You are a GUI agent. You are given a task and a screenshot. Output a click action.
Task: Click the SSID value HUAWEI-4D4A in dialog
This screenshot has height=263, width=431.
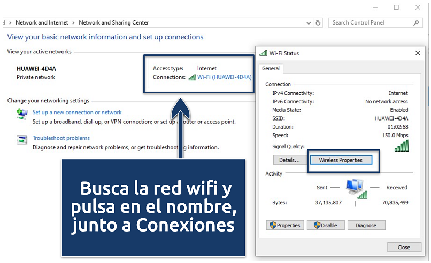(x=391, y=118)
